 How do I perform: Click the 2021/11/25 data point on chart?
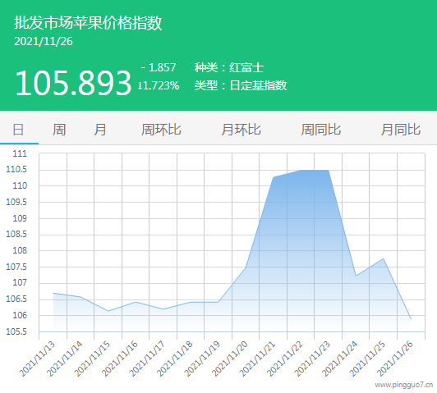point(384,258)
